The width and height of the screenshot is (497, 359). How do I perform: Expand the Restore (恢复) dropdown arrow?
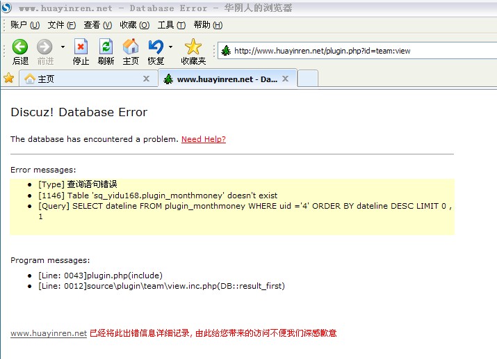(x=170, y=47)
